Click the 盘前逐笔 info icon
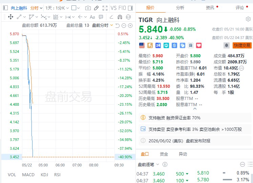The image size is (253, 183). (x=165, y=164)
